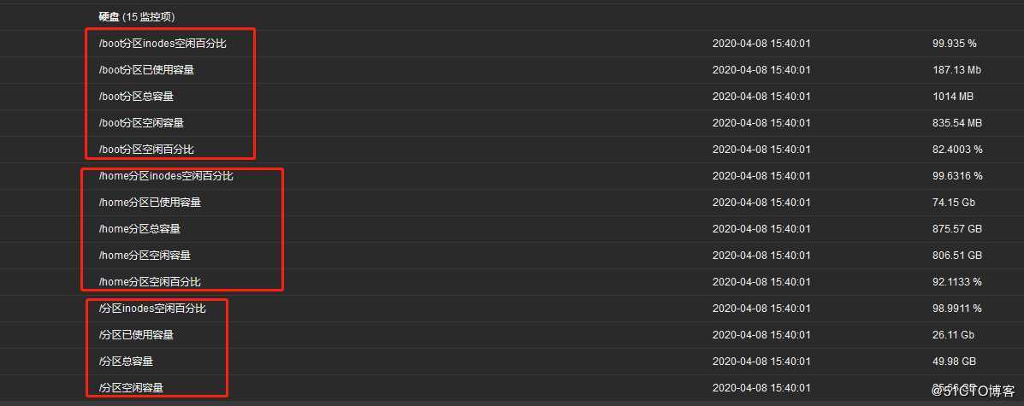The width and height of the screenshot is (1024, 406).
Task: Click the 875.57 GB total capacity value
Action: 956,228
